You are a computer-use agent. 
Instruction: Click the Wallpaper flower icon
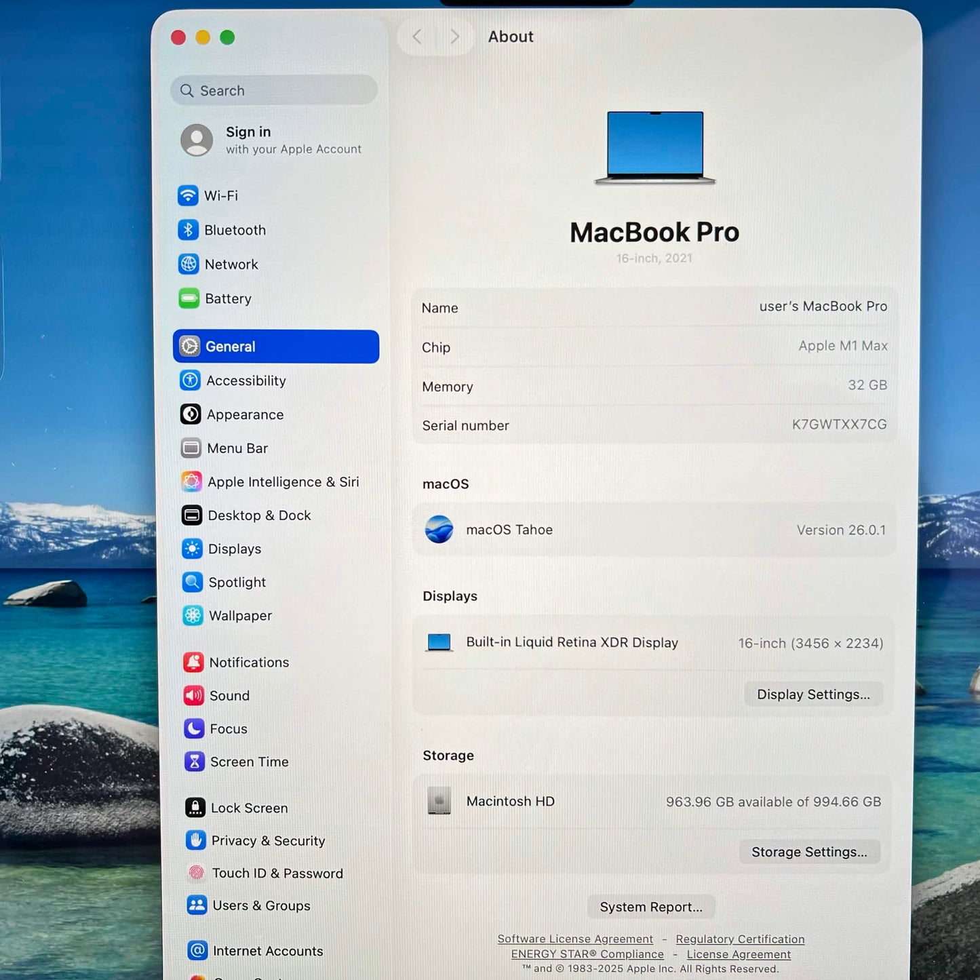pos(193,615)
